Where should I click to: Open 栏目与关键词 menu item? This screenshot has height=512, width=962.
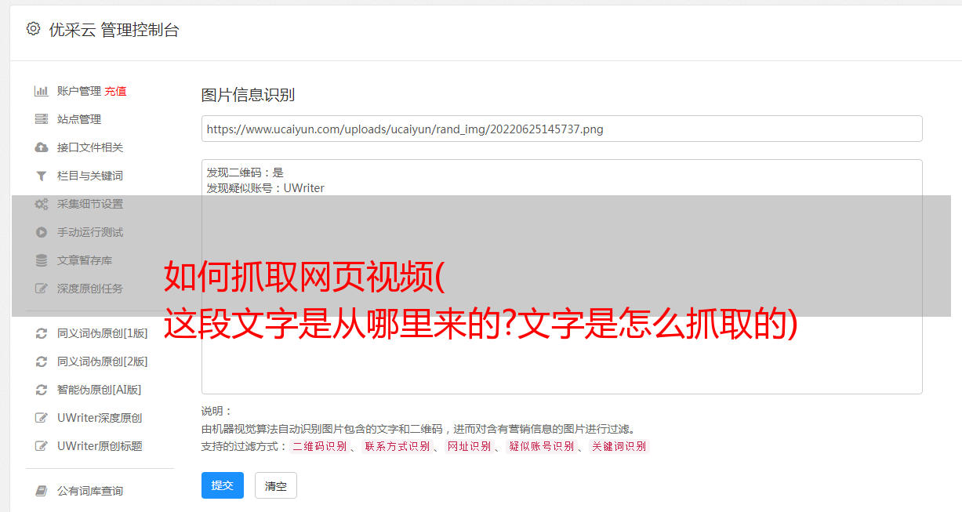coord(90,176)
